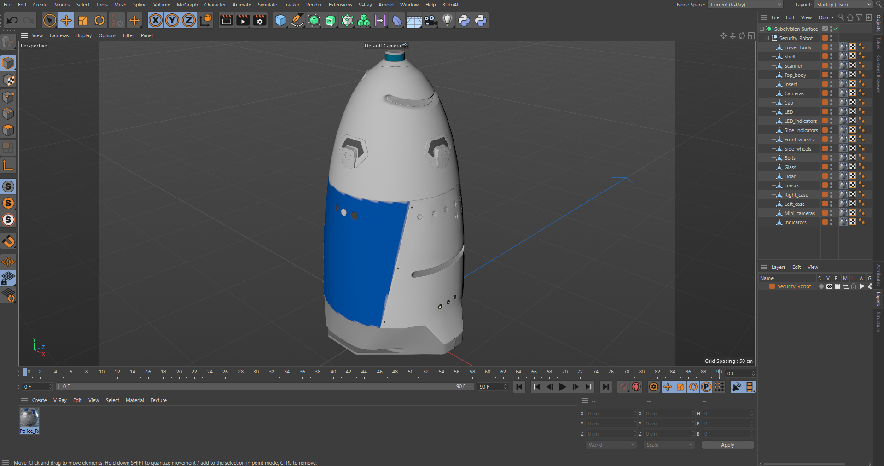Open World coordinate system dropdown
Viewport: 884px width, 466px height.
pyautogui.click(x=611, y=445)
